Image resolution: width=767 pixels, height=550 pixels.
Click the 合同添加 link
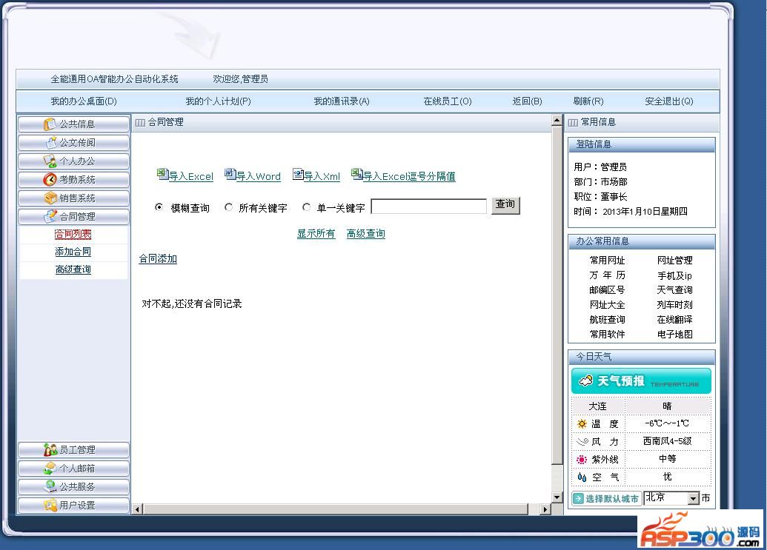point(158,259)
